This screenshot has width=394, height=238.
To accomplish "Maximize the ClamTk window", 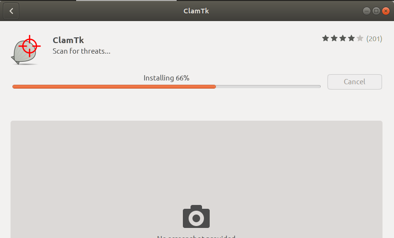I will (376, 11).
